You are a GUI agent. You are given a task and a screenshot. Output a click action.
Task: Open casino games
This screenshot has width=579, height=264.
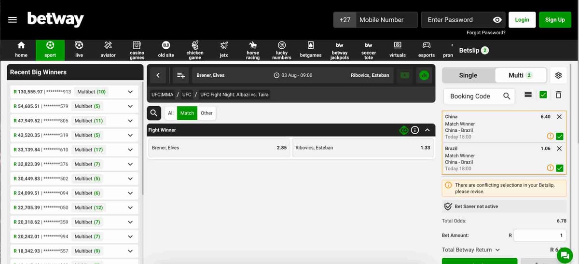pos(137,49)
